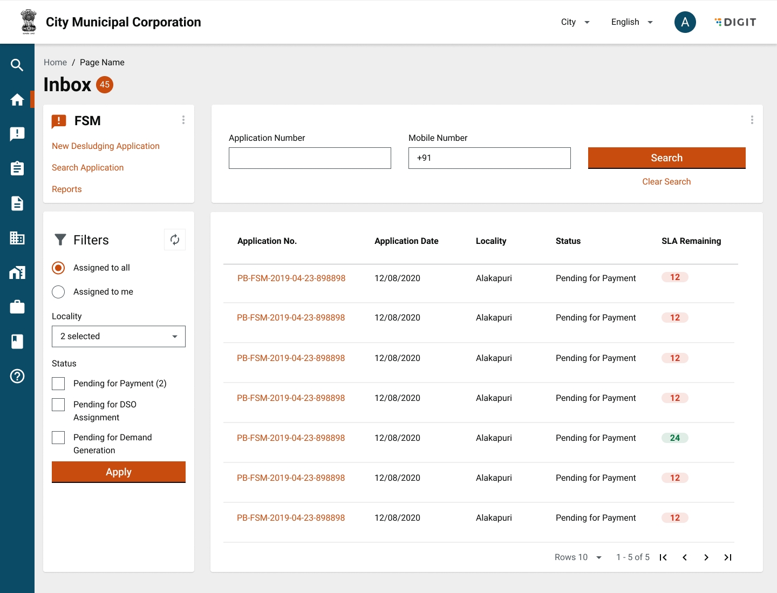Open the FSM card three-dot menu
777x593 pixels.
pyautogui.click(x=183, y=120)
